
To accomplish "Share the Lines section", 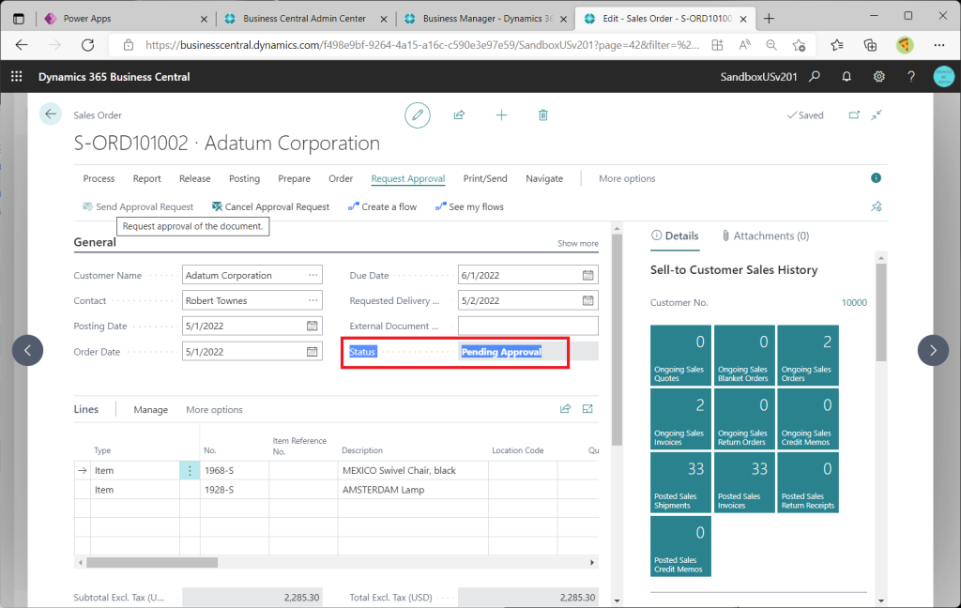I will (565, 409).
